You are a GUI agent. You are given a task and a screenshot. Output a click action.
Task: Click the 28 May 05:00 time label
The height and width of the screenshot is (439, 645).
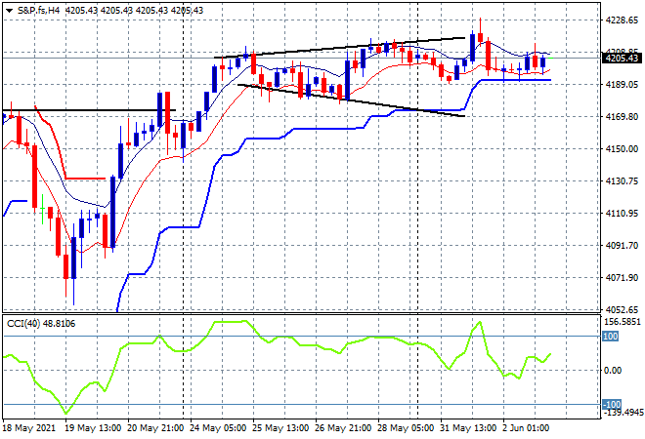point(406,428)
